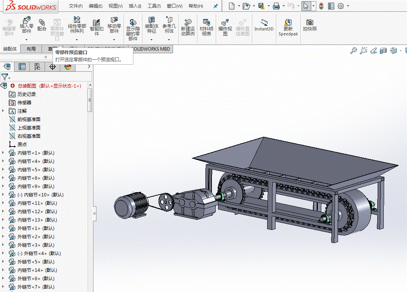
Task: Create a New Motion Study (新建运动算例)
Action: 187,23
